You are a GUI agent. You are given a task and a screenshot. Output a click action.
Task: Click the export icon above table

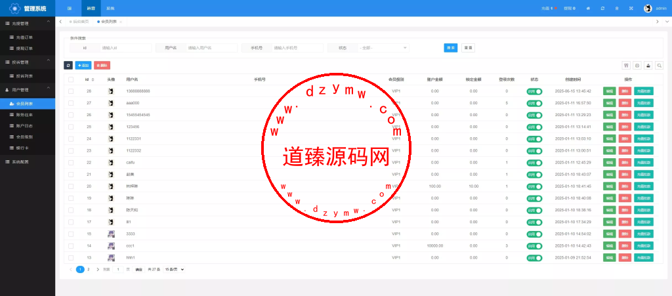click(648, 65)
